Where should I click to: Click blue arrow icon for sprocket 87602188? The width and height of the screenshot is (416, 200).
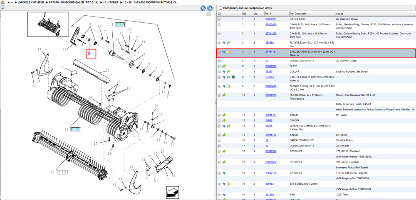click(224, 173)
